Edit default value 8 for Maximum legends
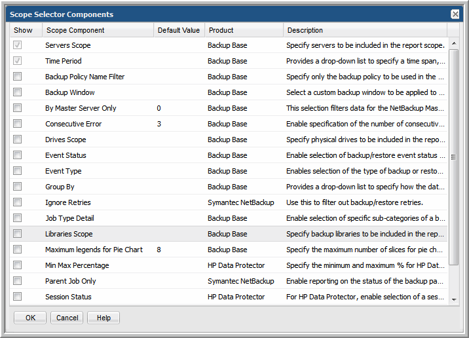This screenshot has height=338, width=469. point(159,250)
